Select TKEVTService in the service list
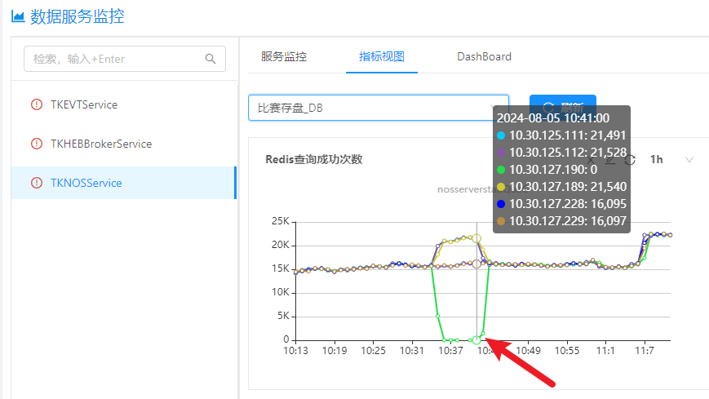 [x=84, y=104]
